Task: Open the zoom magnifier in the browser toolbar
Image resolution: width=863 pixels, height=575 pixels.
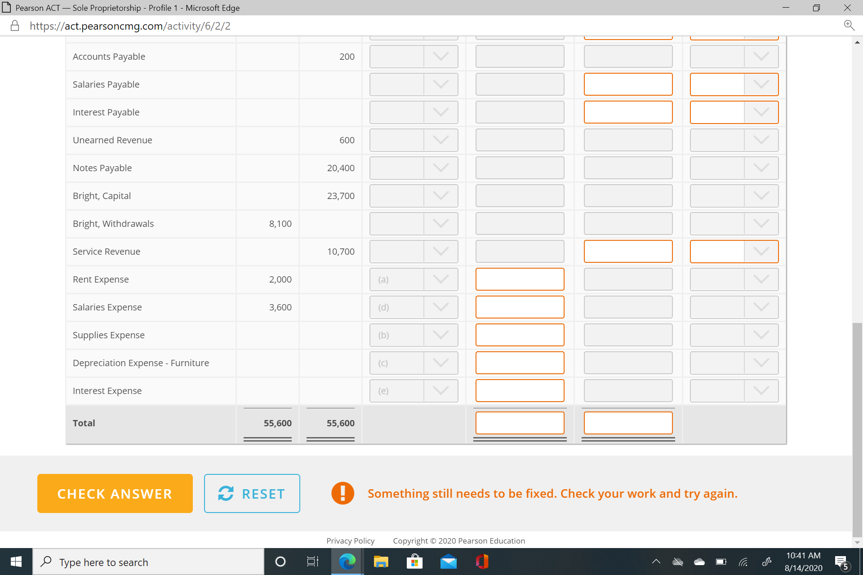Action: (849, 25)
